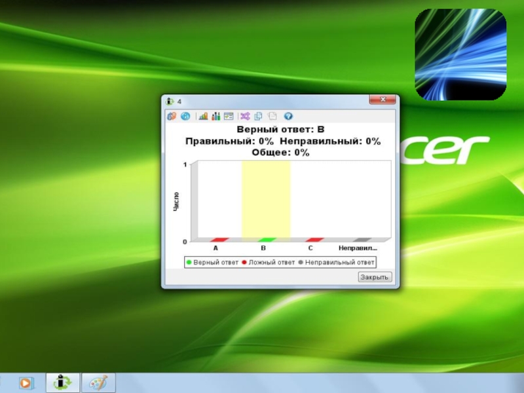Switch to the voting app taskbar button
The height and width of the screenshot is (393, 524).
tap(63, 383)
